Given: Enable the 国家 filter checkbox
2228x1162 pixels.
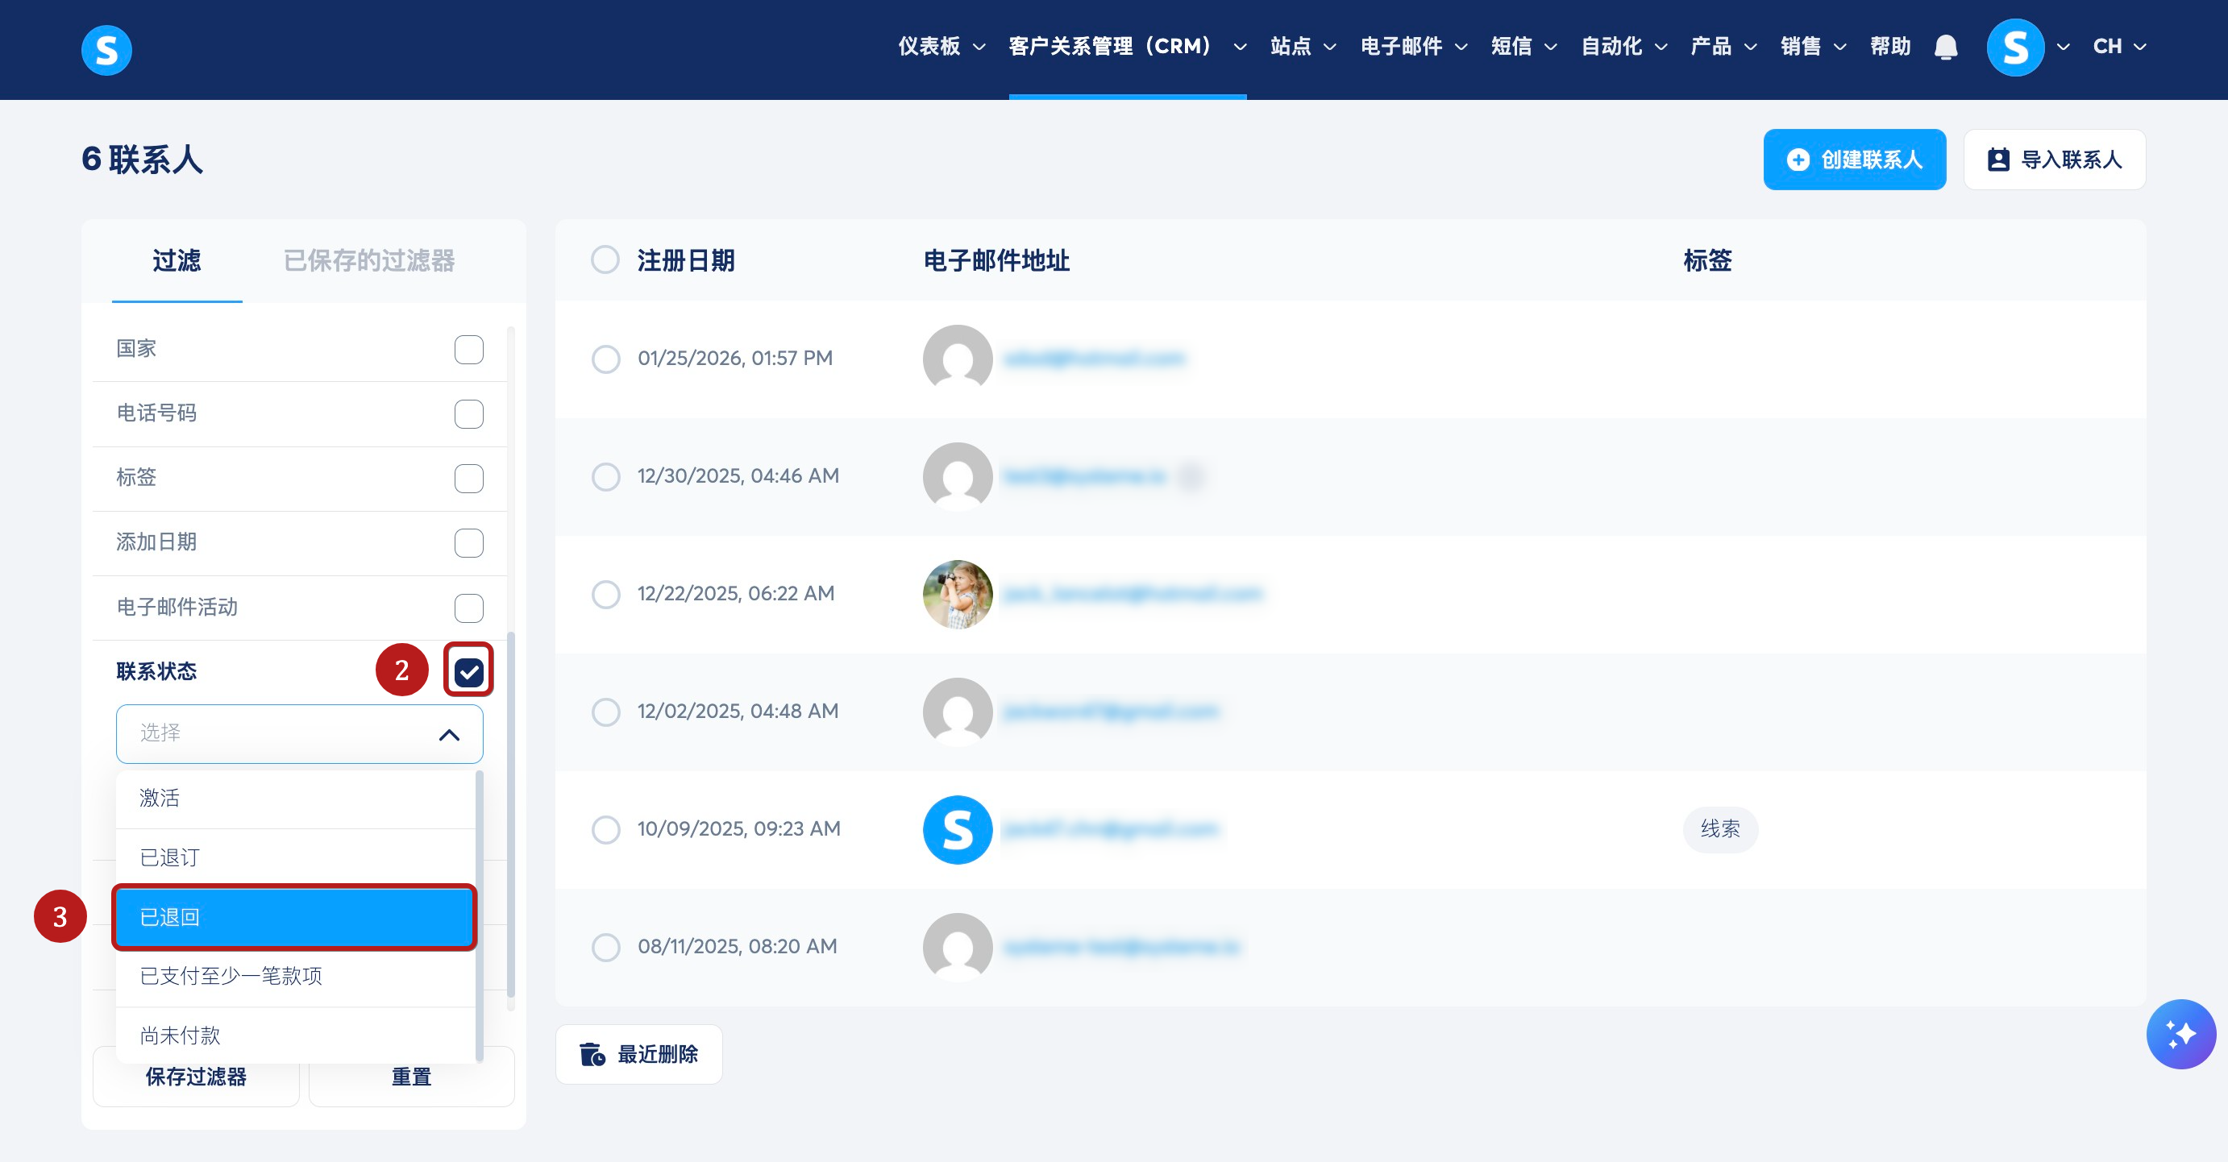Looking at the screenshot, I should coord(469,349).
